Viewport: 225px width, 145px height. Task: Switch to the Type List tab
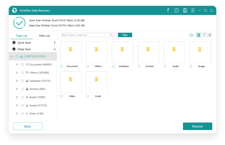point(21,35)
